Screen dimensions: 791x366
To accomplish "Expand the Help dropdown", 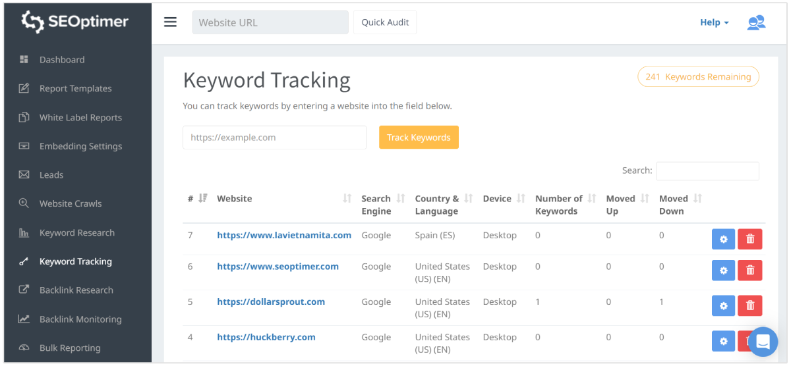I will [x=714, y=22].
